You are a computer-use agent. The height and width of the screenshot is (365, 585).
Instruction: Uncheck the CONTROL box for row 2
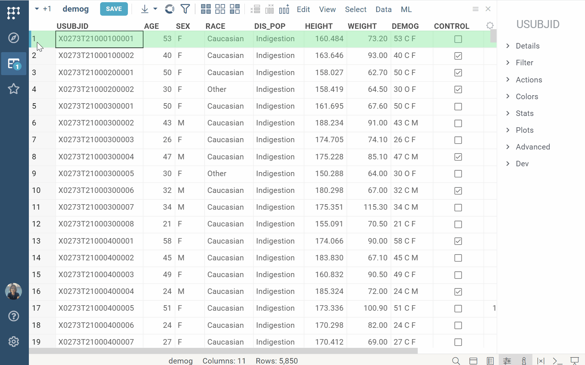click(x=458, y=56)
